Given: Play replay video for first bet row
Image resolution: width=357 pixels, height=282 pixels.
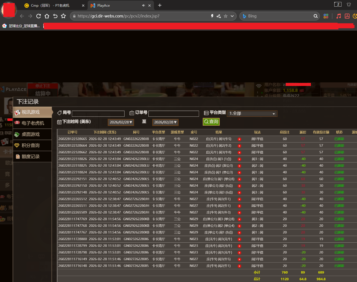Looking at the screenshot, I should [239, 139].
